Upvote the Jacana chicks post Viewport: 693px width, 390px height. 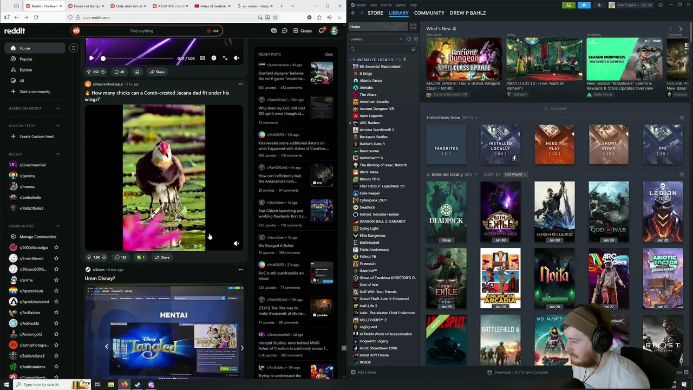click(89, 257)
